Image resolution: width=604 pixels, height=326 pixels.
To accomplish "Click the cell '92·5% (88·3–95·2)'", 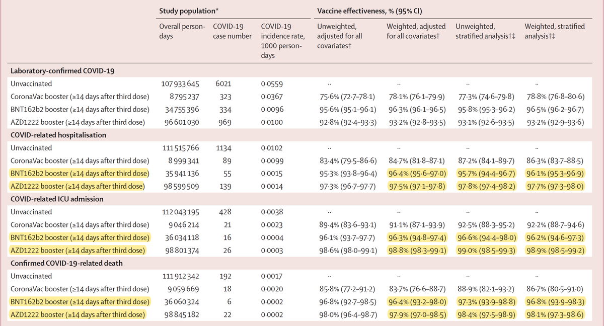I will click(485, 225).
